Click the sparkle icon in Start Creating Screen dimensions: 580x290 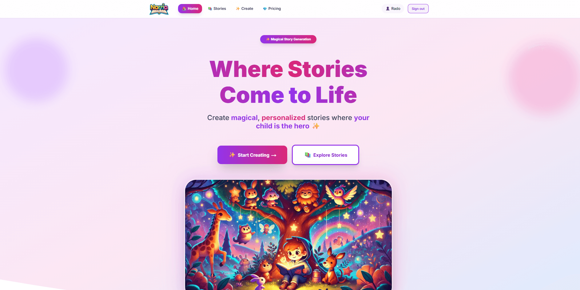[232, 155]
